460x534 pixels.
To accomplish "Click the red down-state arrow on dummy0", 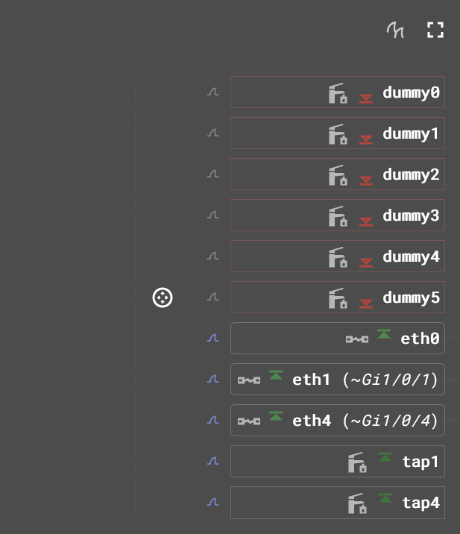I will click(366, 98).
